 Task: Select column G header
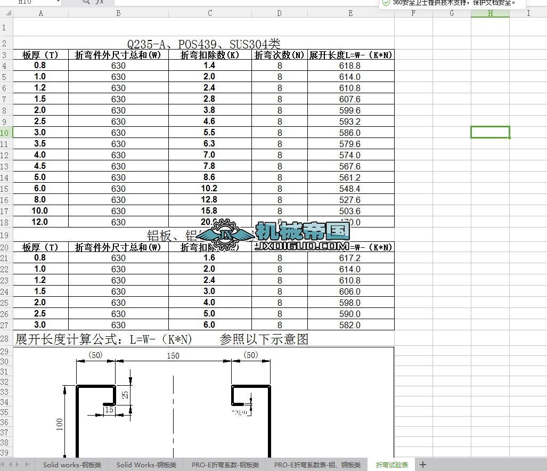coord(452,13)
